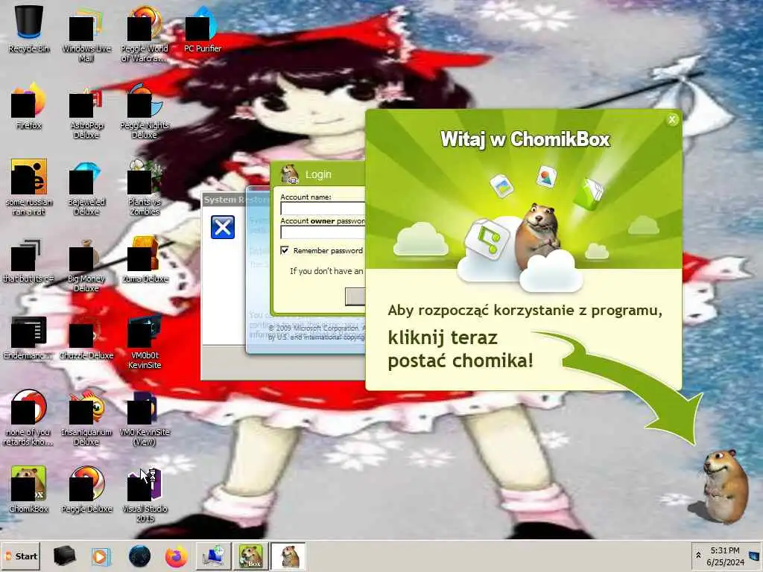
Task: Open VM0 KevinSite (View) shortcut
Action: 145,419
